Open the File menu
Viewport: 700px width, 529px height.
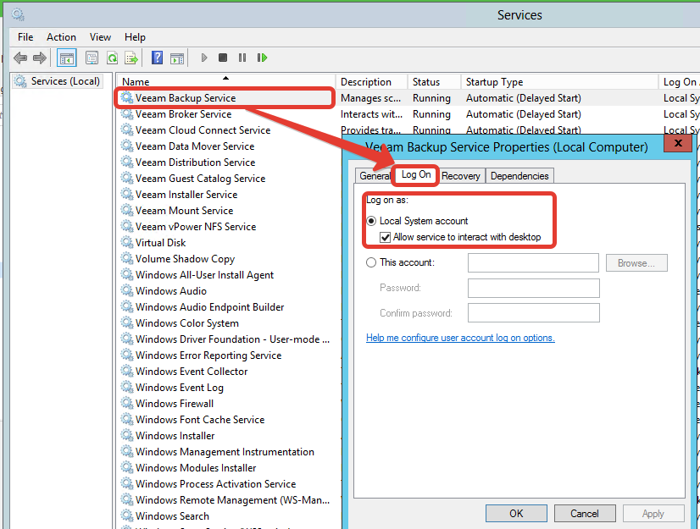tap(25, 37)
